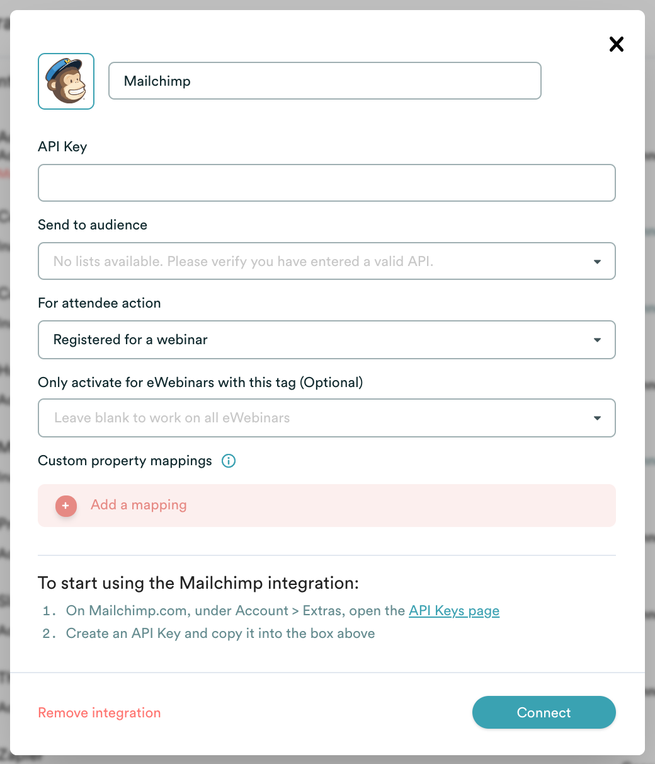Select the Custom property mappings label
The height and width of the screenshot is (764, 655).
(x=124, y=461)
